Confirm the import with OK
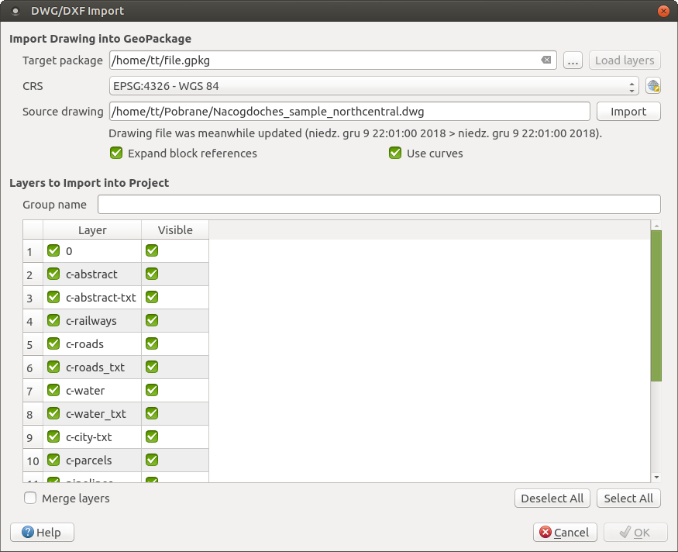 (x=635, y=532)
